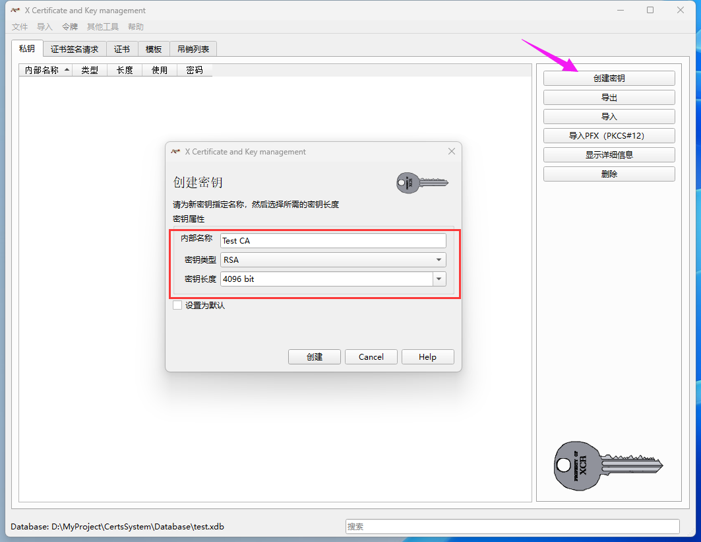Click the 导入PFX (PKCS#12) button

click(609, 136)
